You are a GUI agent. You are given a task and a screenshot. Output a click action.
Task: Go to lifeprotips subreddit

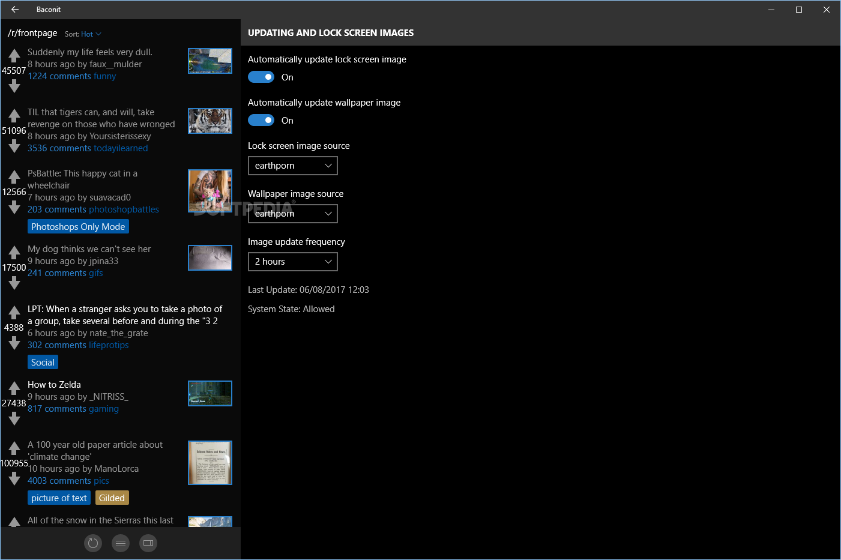(x=109, y=345)
